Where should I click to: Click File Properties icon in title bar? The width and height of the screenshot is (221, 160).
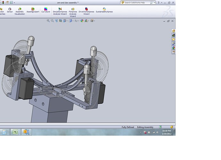7,2
